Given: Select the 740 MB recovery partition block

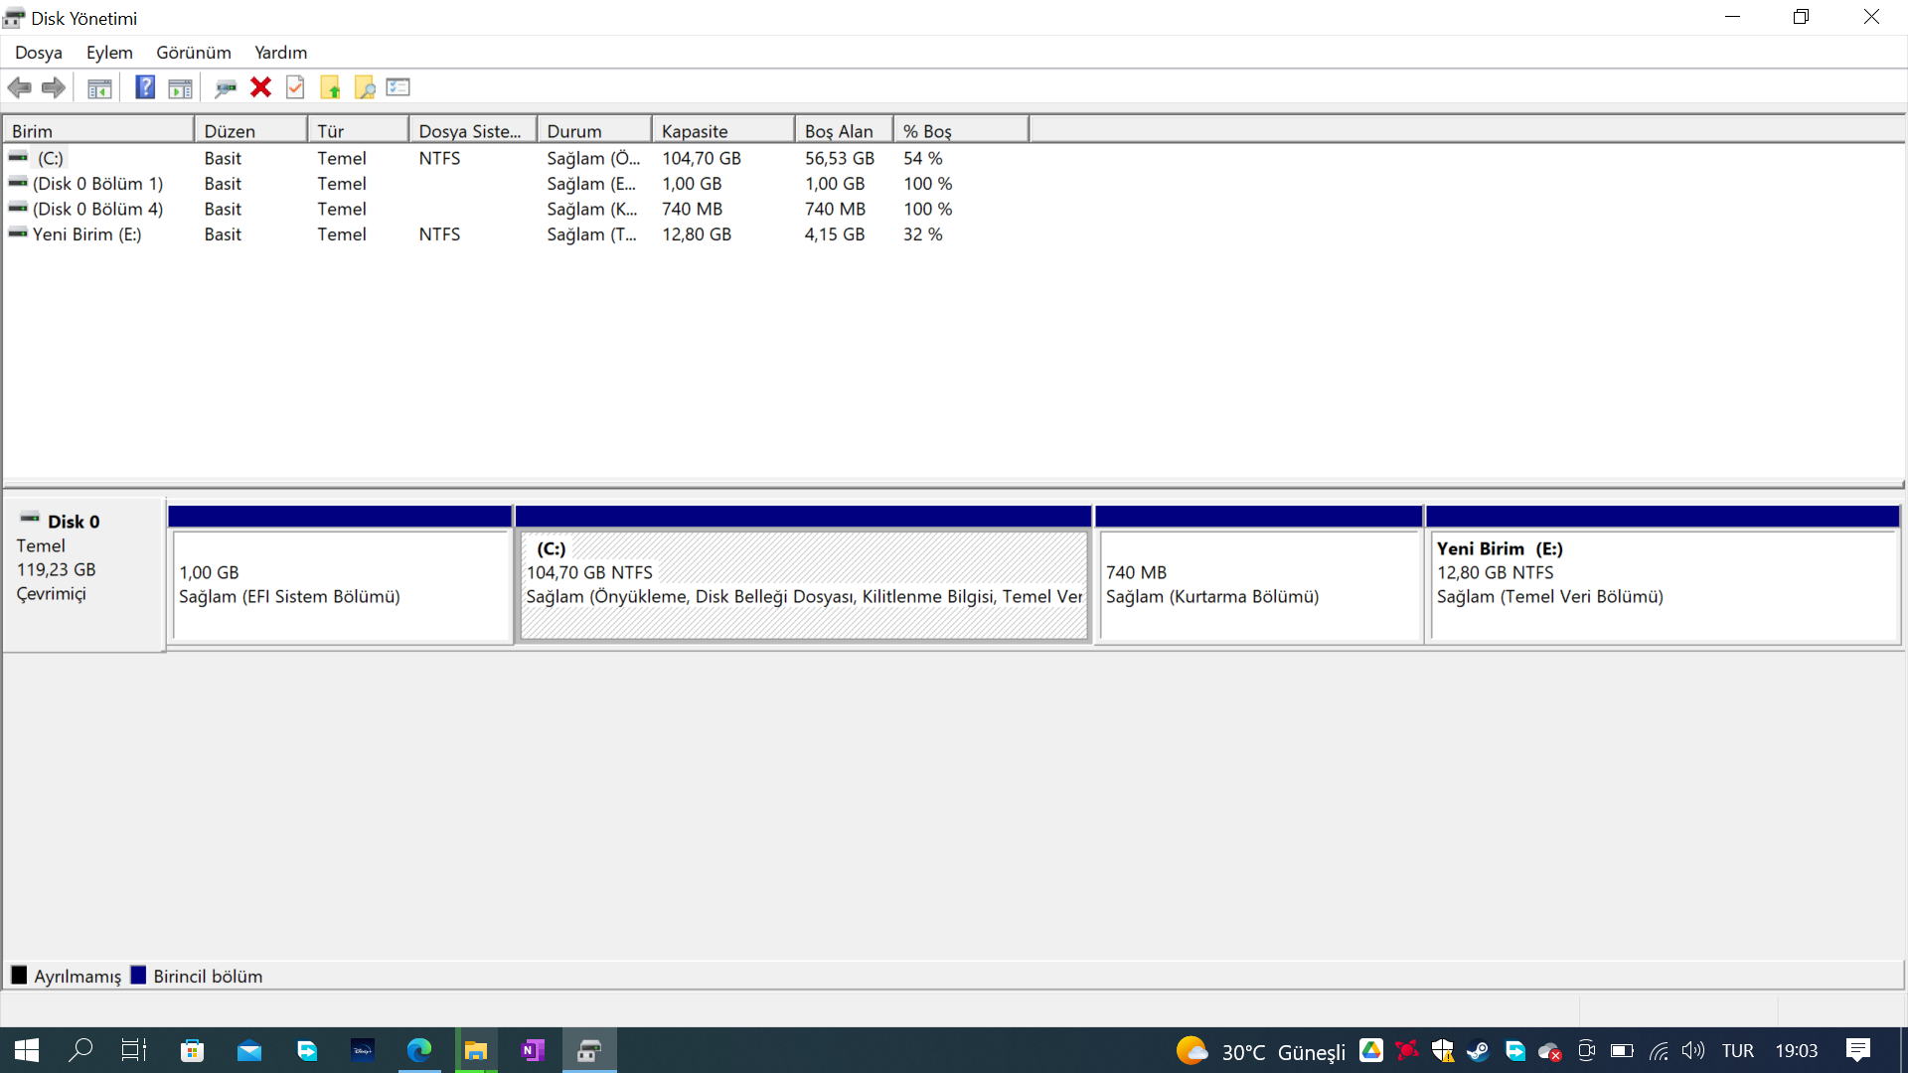Looking at the screenshot, I should click(x=1259, y=586).
